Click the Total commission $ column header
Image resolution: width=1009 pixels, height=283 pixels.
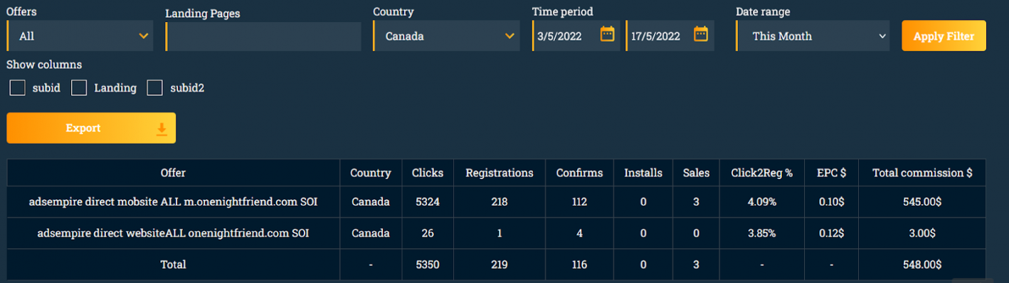[922, 173]
